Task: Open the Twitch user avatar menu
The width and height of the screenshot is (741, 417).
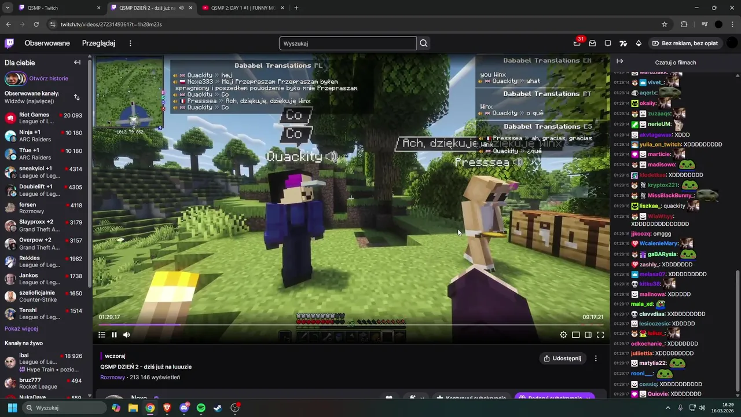Action: point(732,43)
